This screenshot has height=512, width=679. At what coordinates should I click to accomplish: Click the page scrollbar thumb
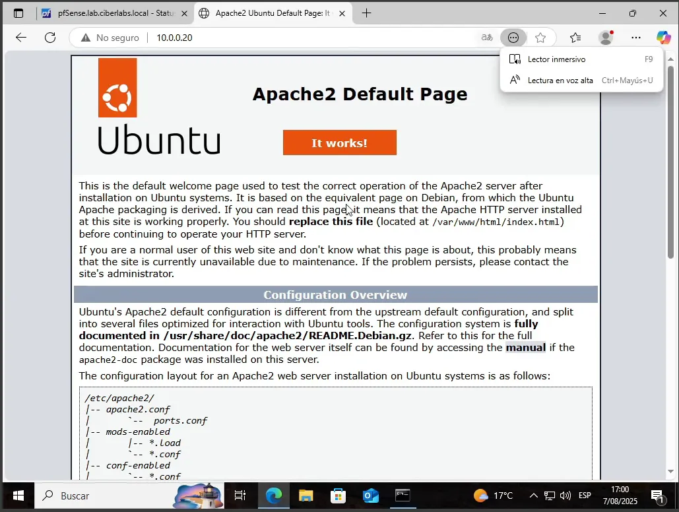pyautogui.click(x=670, y=162)
